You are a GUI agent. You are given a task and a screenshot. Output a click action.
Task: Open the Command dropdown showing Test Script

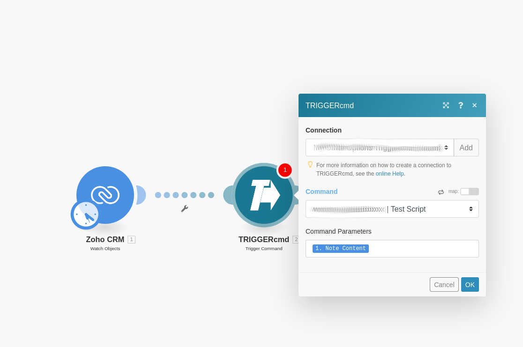pyautogui.click(x=392, y=209)
